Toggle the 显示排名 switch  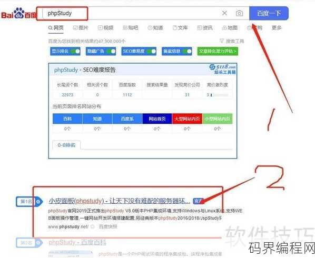click(x=65, y=51)
